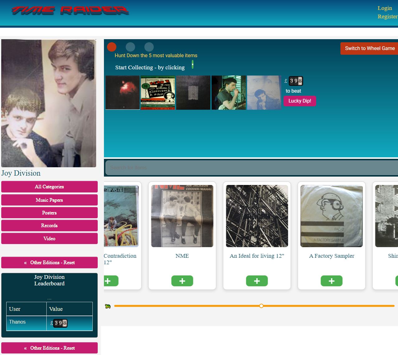Open the blue-tinted portrait thumbnail
This screenshot has height=355, width=398.
264,93
